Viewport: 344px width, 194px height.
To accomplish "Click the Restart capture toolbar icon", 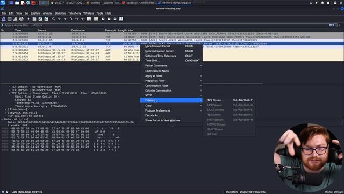I will 16,19.
